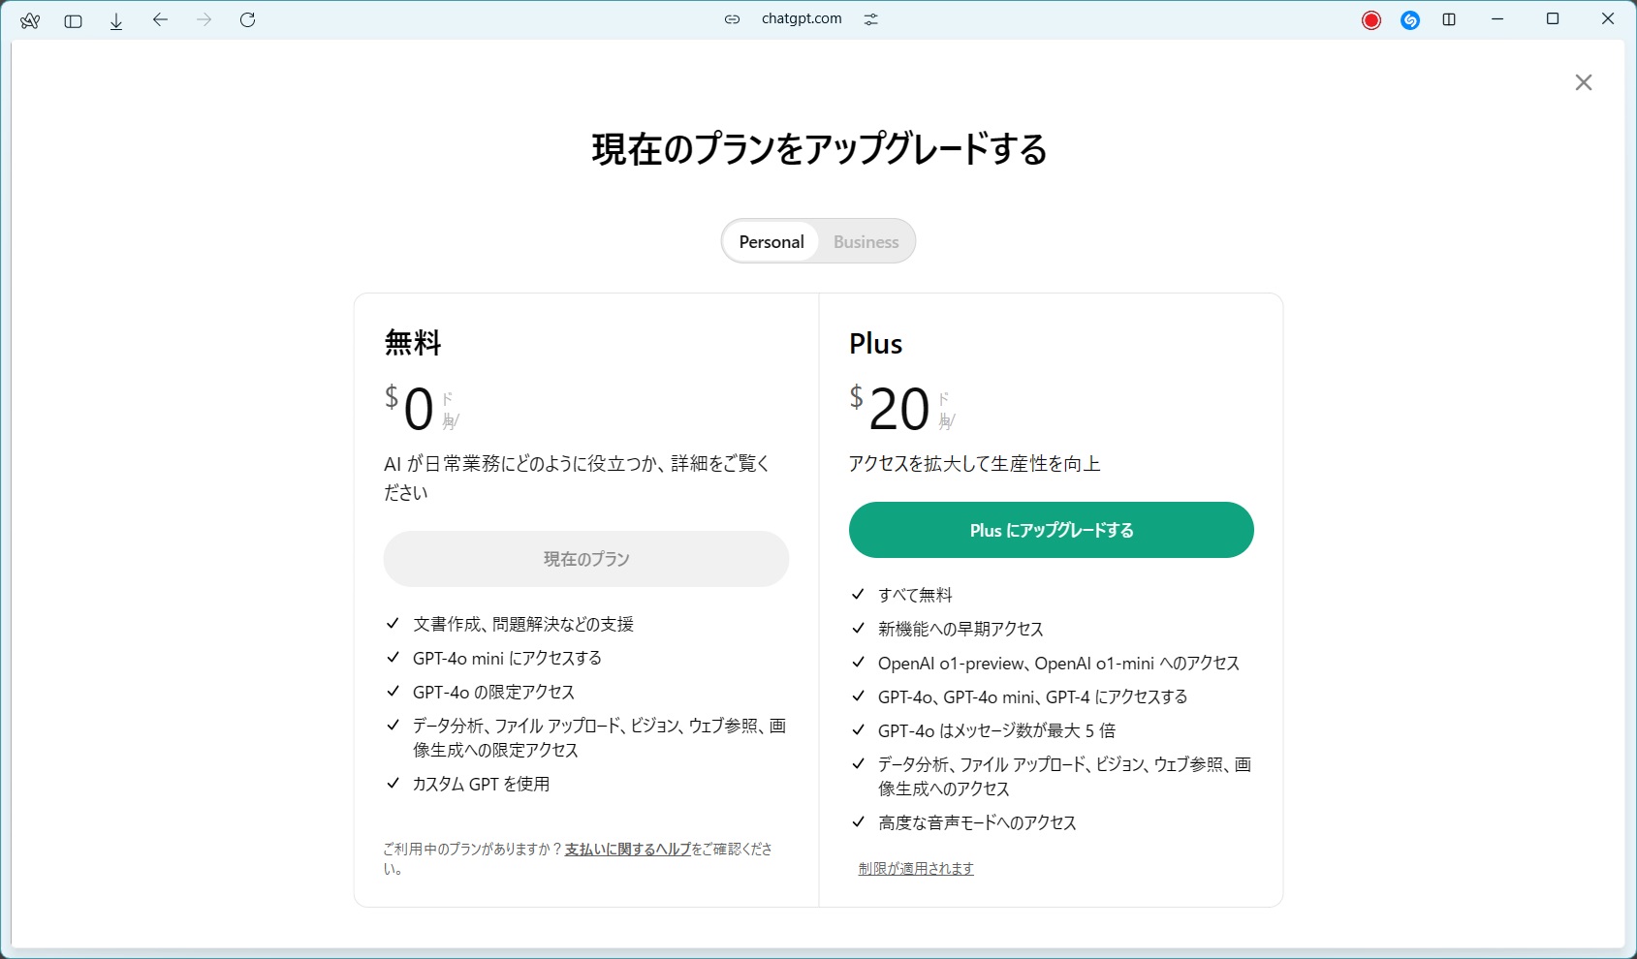The width and height of the screenshot is (1637, 959).
Task: Switch to the Business plan toggle
Action: click(866, 241)
